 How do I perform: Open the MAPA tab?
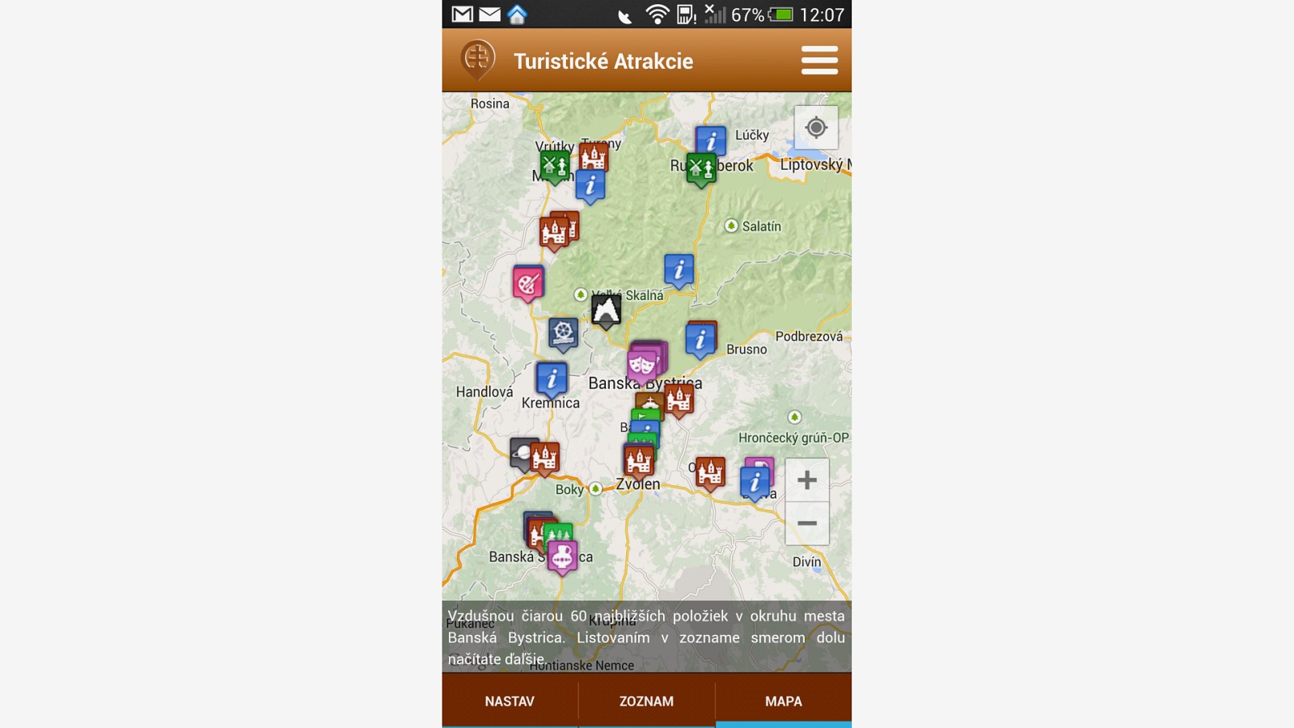[x=783, y=701]
